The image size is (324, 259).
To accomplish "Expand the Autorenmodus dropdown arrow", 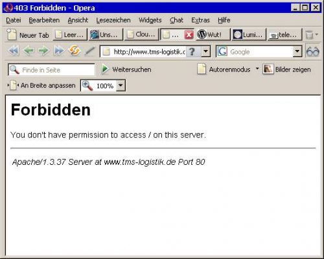I will [257, 69].
